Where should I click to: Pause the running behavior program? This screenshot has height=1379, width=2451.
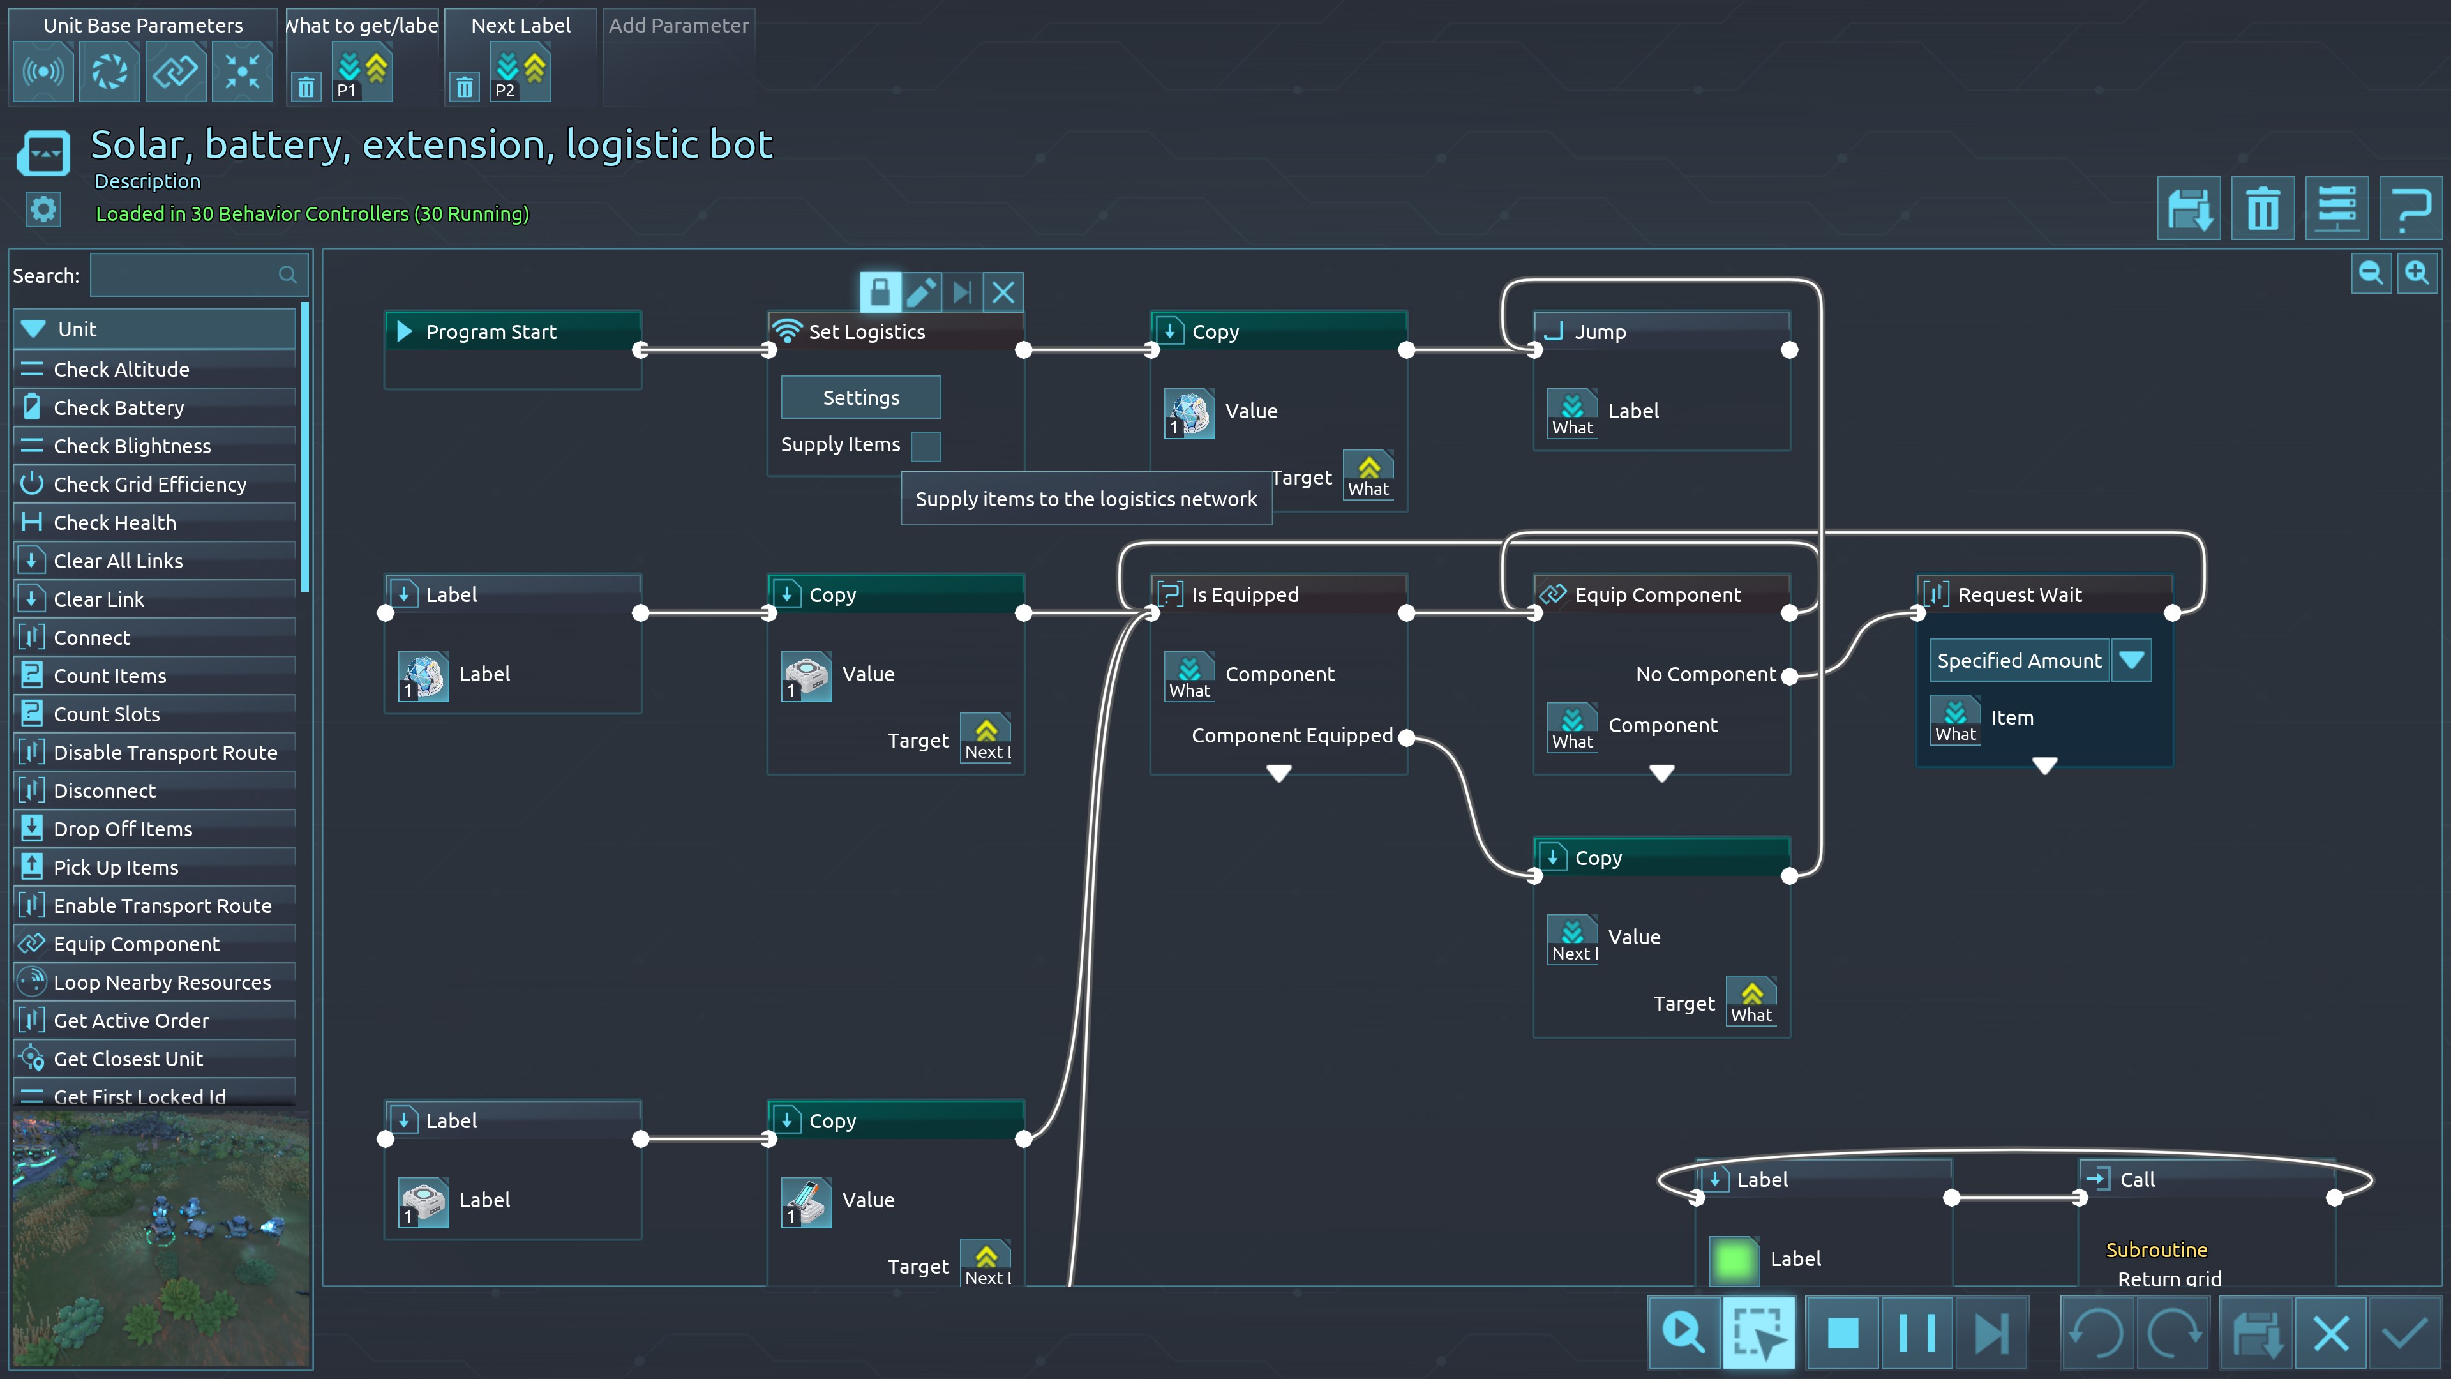[1916, 1332]
